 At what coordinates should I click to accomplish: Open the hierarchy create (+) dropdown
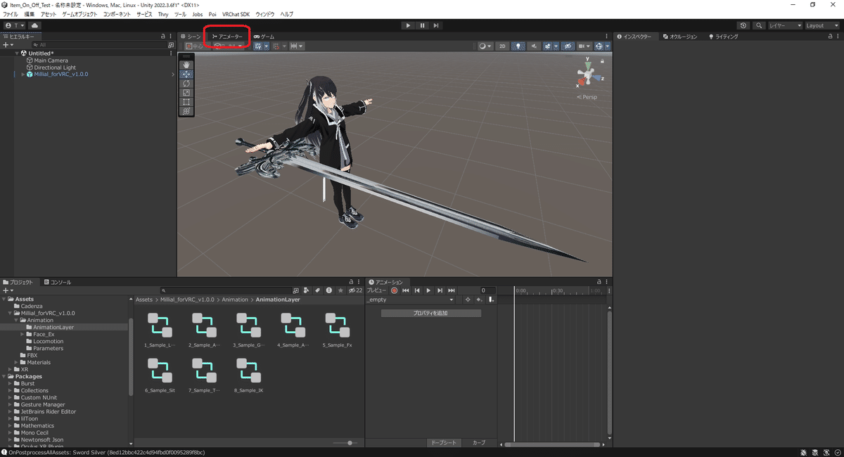8,45
